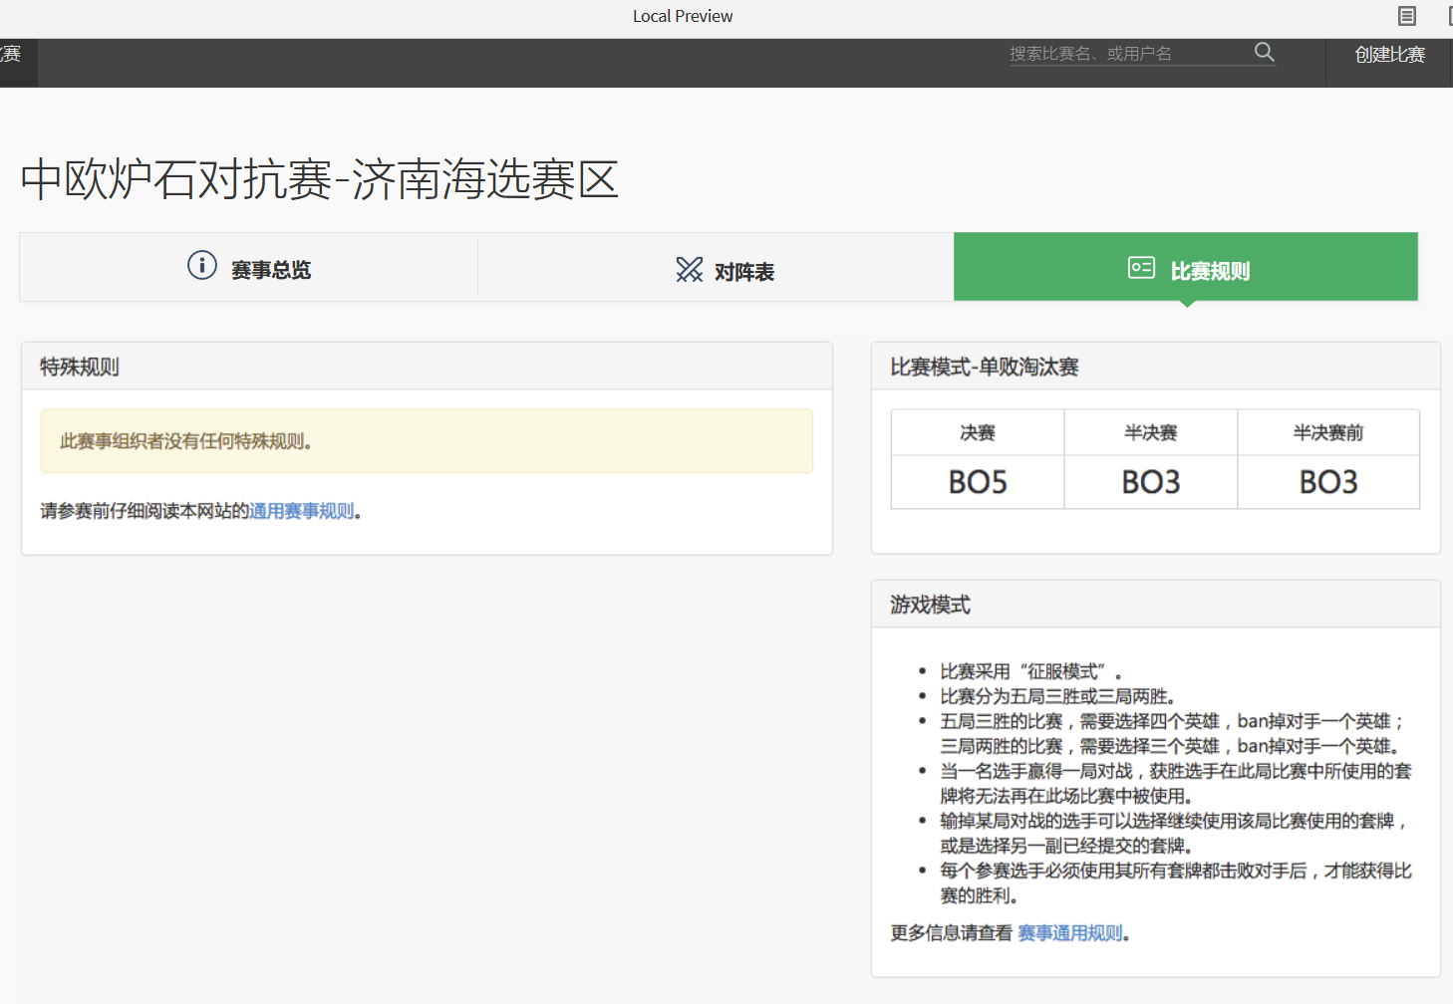The height and width of the screenshot is (1004, 1453).
Task: Click the Local Preview title text
Action: pyautogui.click(x=683, y=16)
